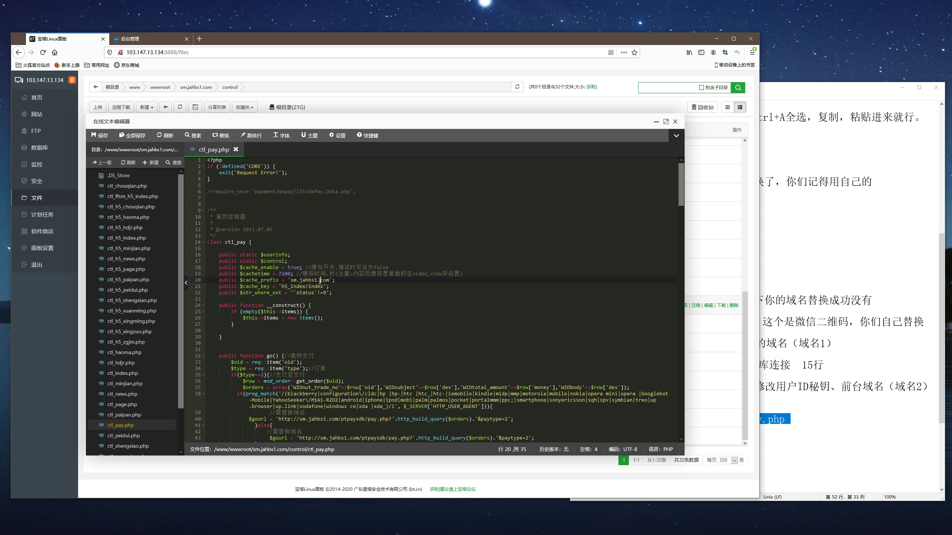Switch to the 后台管理 browser tab

coord(130,39)
